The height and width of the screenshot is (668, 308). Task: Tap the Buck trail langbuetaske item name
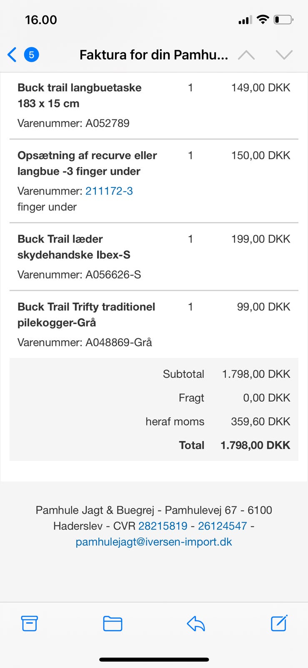pos(79,95)
